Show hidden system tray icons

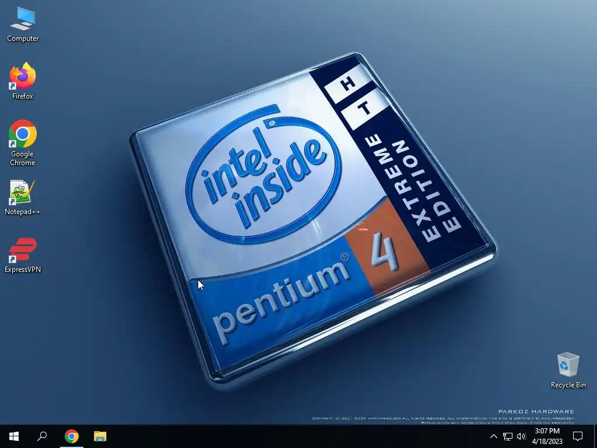(x=493, y=436)
